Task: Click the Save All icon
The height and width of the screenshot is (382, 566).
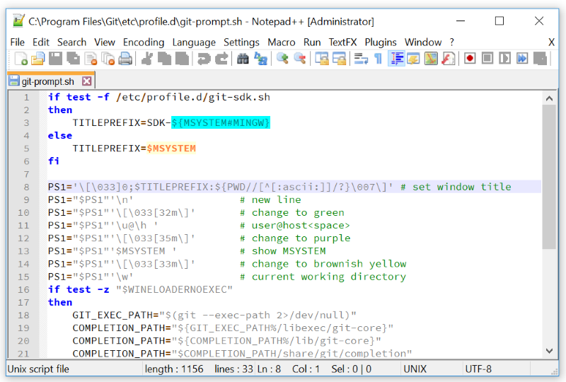Action: 74,59
